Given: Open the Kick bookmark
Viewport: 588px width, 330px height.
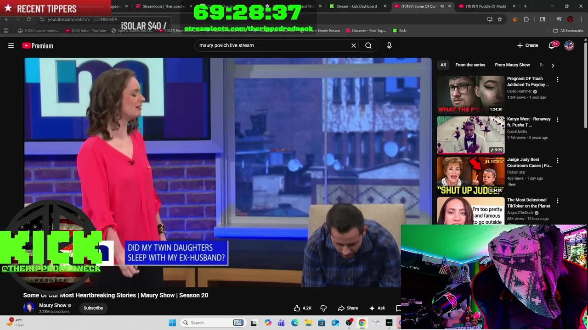Looking at the screenshot, I should click(x=399, y=30).
